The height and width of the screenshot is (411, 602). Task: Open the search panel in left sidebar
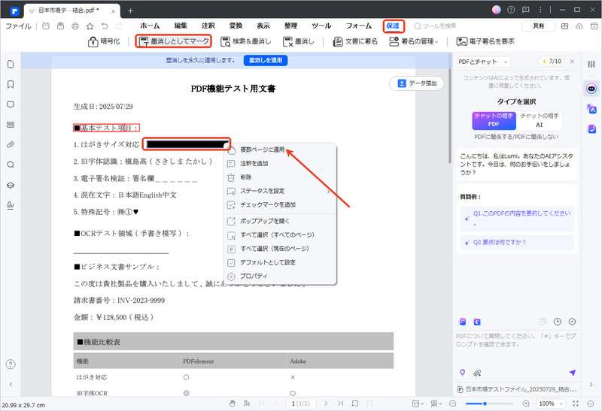click(x=11, y=165)
